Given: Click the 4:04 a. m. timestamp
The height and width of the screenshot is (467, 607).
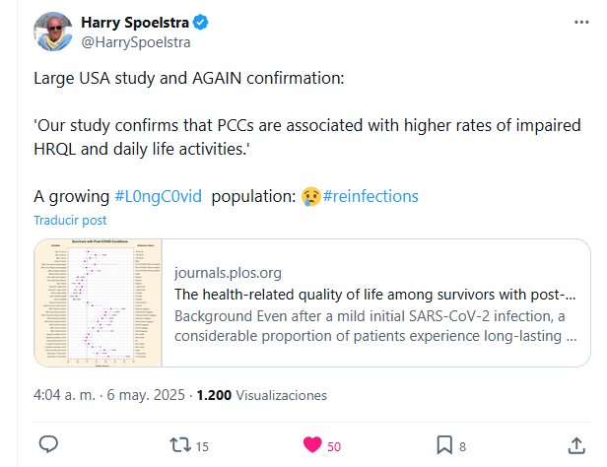Looking at the screenshot, I should [61, 394].
